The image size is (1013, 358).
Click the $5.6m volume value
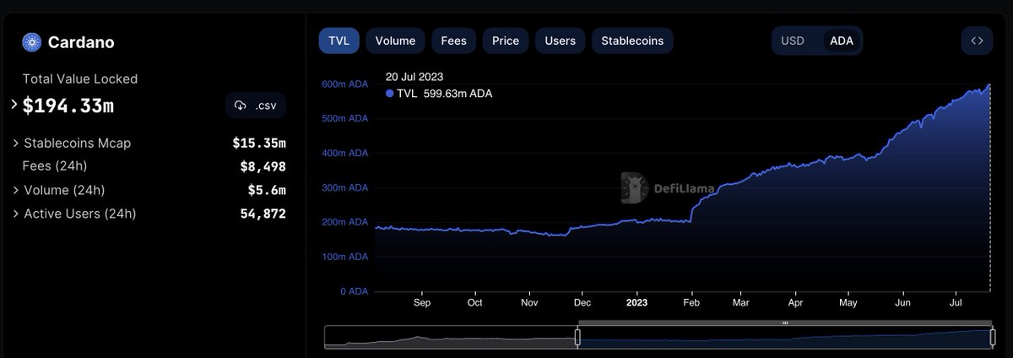(266, 190)
